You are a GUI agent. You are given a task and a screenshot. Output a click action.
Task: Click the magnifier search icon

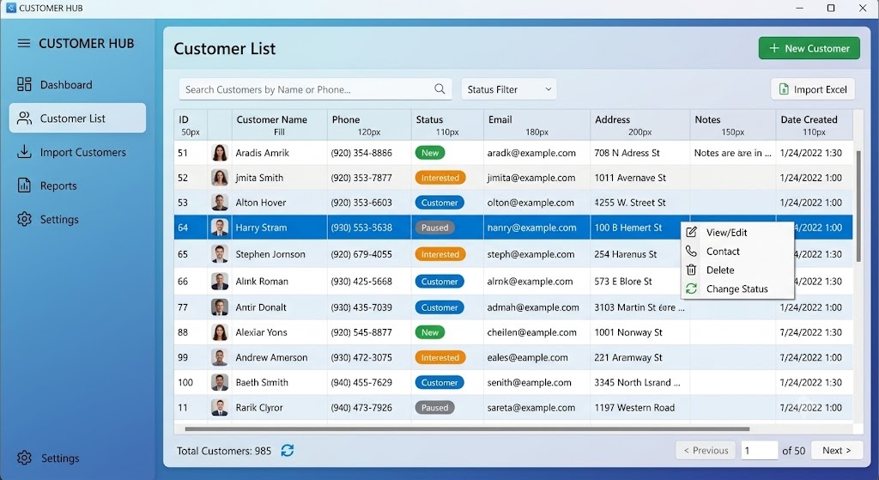click(x=439, y=89)
